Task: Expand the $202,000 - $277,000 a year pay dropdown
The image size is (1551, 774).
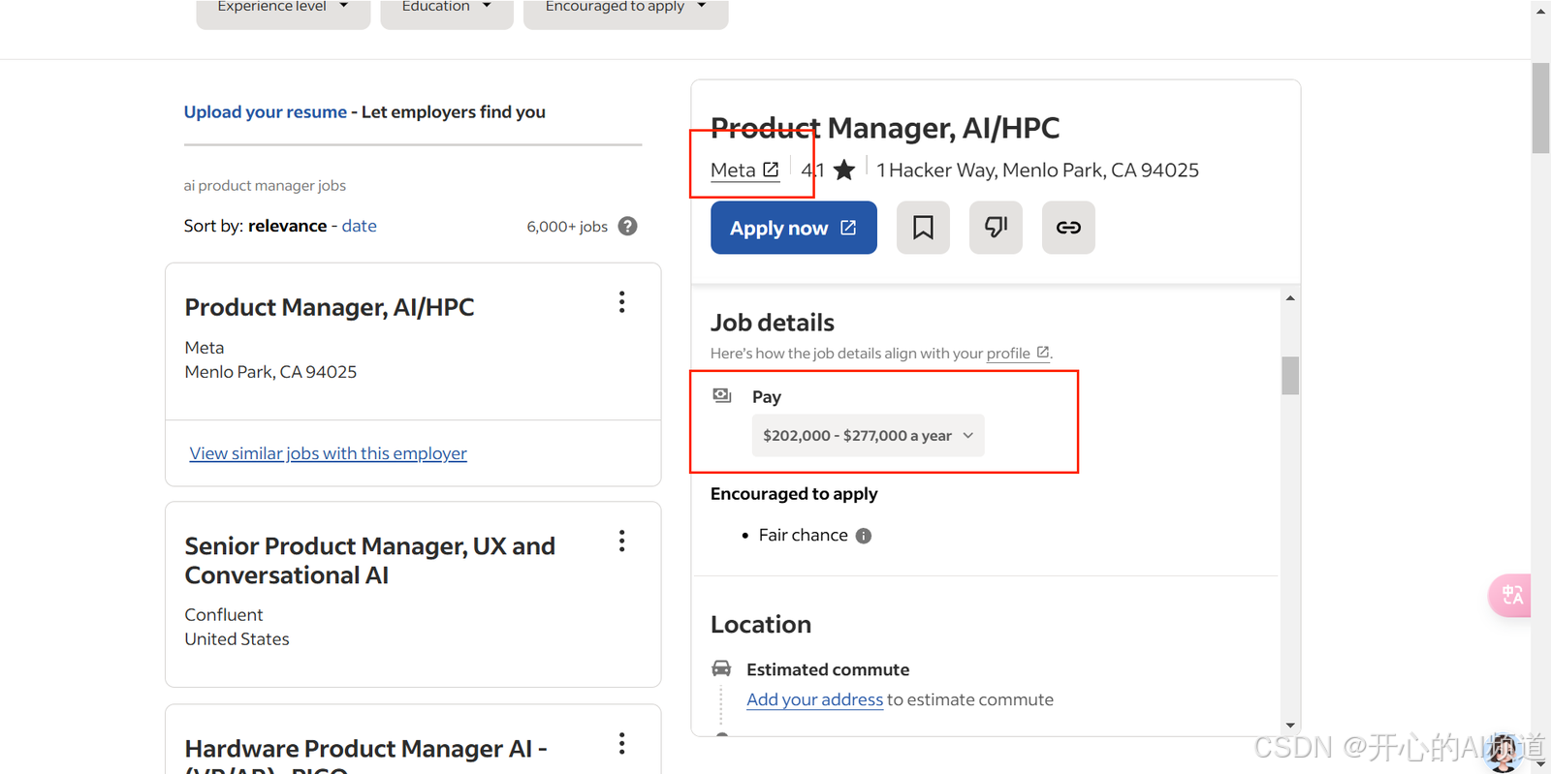Action: tap(869, 436)
